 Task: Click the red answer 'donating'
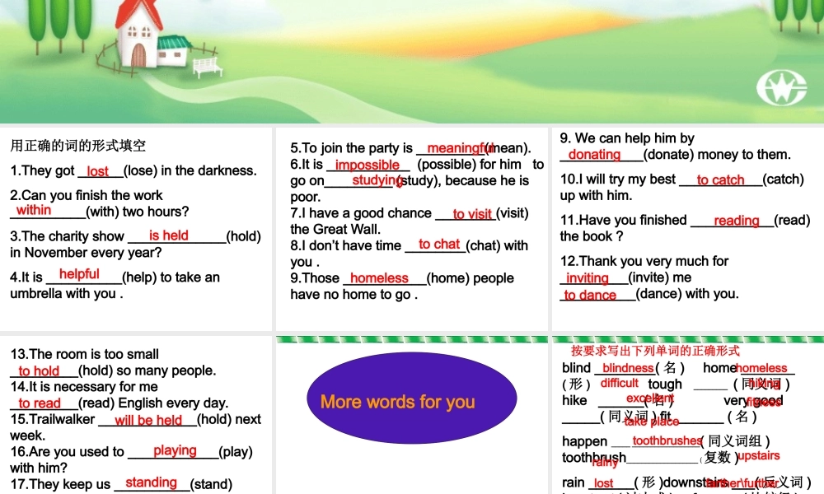click(x=594, y=154)
